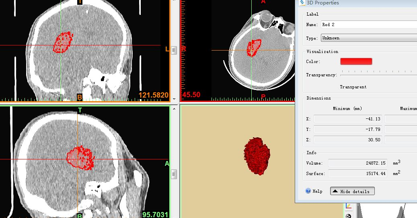The image size is (417, 218).
Task: Click the red mask in the axial view
Action: 254,47
